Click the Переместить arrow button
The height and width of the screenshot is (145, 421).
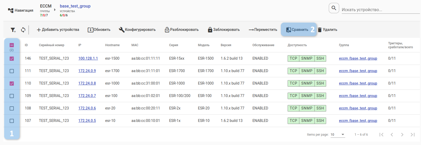click(x=263, y=30)
